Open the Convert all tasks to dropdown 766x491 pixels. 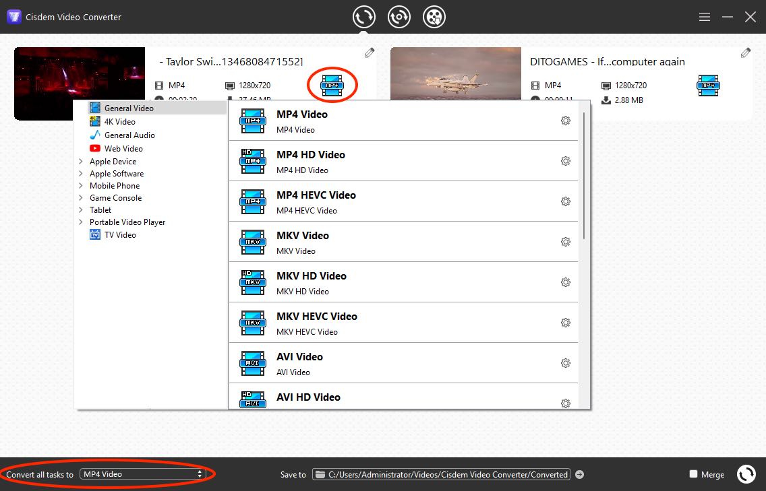(x=143, y=474)
